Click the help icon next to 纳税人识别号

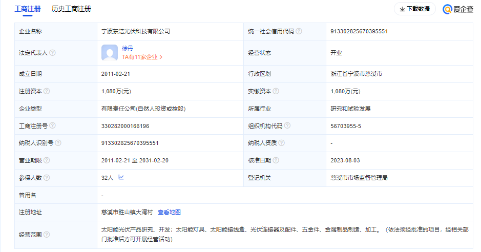coord(58,143)
